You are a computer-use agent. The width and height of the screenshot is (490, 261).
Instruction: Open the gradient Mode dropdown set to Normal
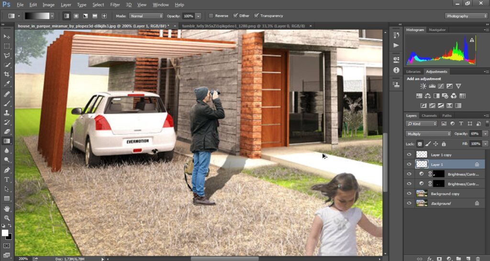click(x=145, y=16)
